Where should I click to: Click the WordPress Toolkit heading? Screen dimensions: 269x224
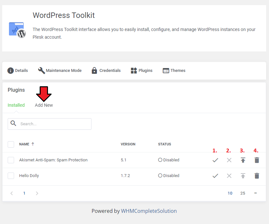tap(64, 15)
